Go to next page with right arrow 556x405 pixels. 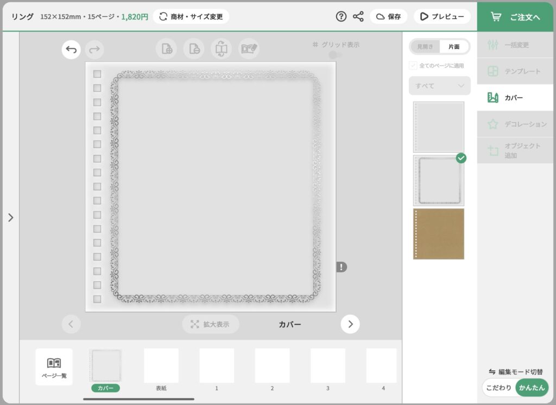tap(350, 324)
